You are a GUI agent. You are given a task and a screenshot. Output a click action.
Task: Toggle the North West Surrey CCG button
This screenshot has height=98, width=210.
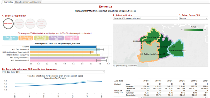[41, 38]
